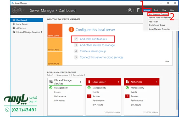The height and width of the screenshot is (117, 179).
Task: Open BPA results in Local Server tile
Action: [98, 105]
